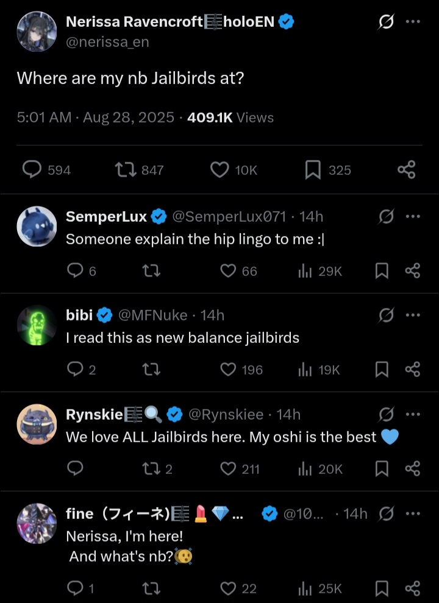Like SemperLux's reply
This screenshot has height=603, width=439.
tap(228, 271)
